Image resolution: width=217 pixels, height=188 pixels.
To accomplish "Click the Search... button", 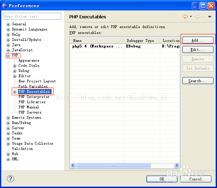I will click(x=198, y=81).
